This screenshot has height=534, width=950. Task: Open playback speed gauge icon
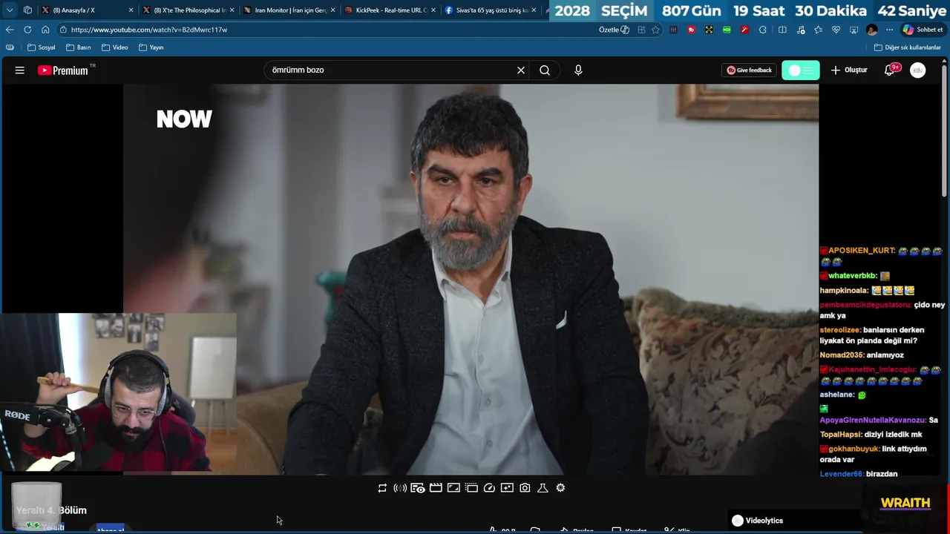coord(489,488)
